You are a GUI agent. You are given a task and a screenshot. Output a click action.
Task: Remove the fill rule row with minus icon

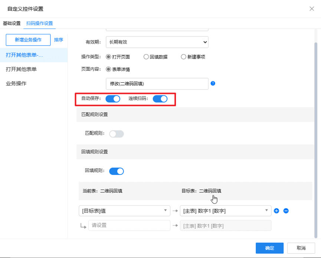coord(286,211)
